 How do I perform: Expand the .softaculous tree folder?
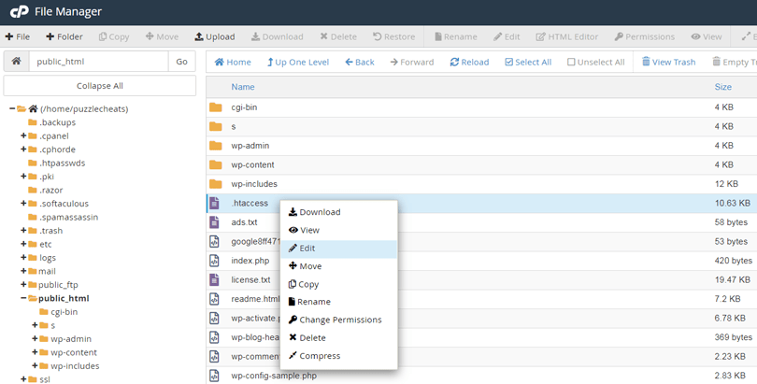point(23,204)
